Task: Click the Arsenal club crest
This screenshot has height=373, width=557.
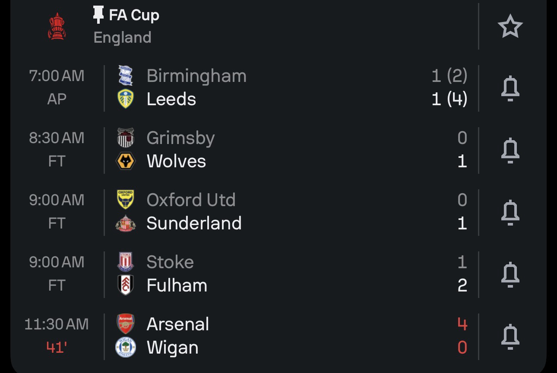Action: pyautogui.click(x=125, y=324)
